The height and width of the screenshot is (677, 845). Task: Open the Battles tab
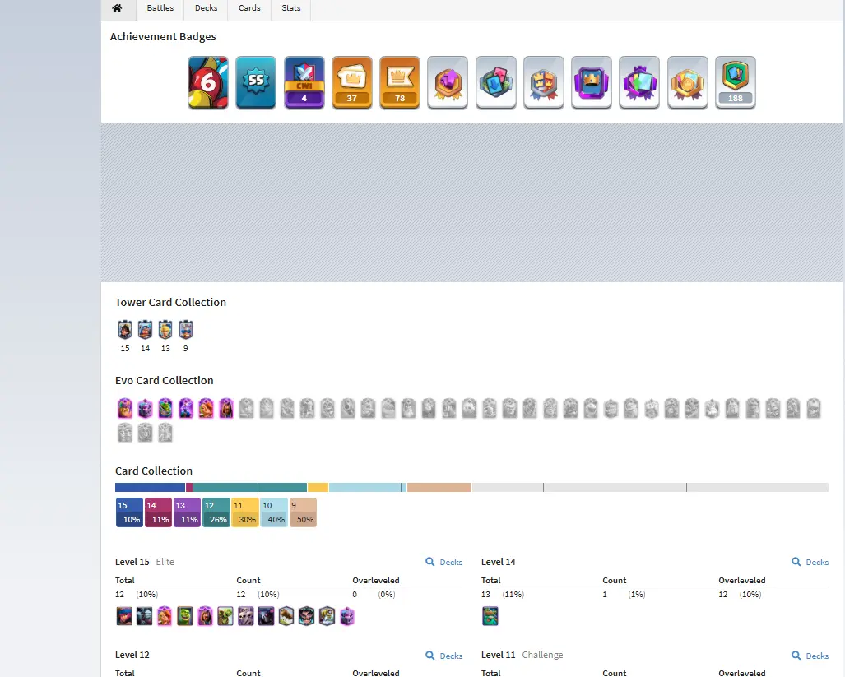160,8
